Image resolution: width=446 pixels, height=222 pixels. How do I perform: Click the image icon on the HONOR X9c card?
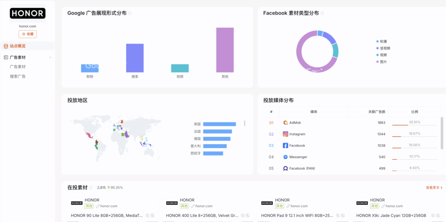pyautogui.click(x=438, y=215)
